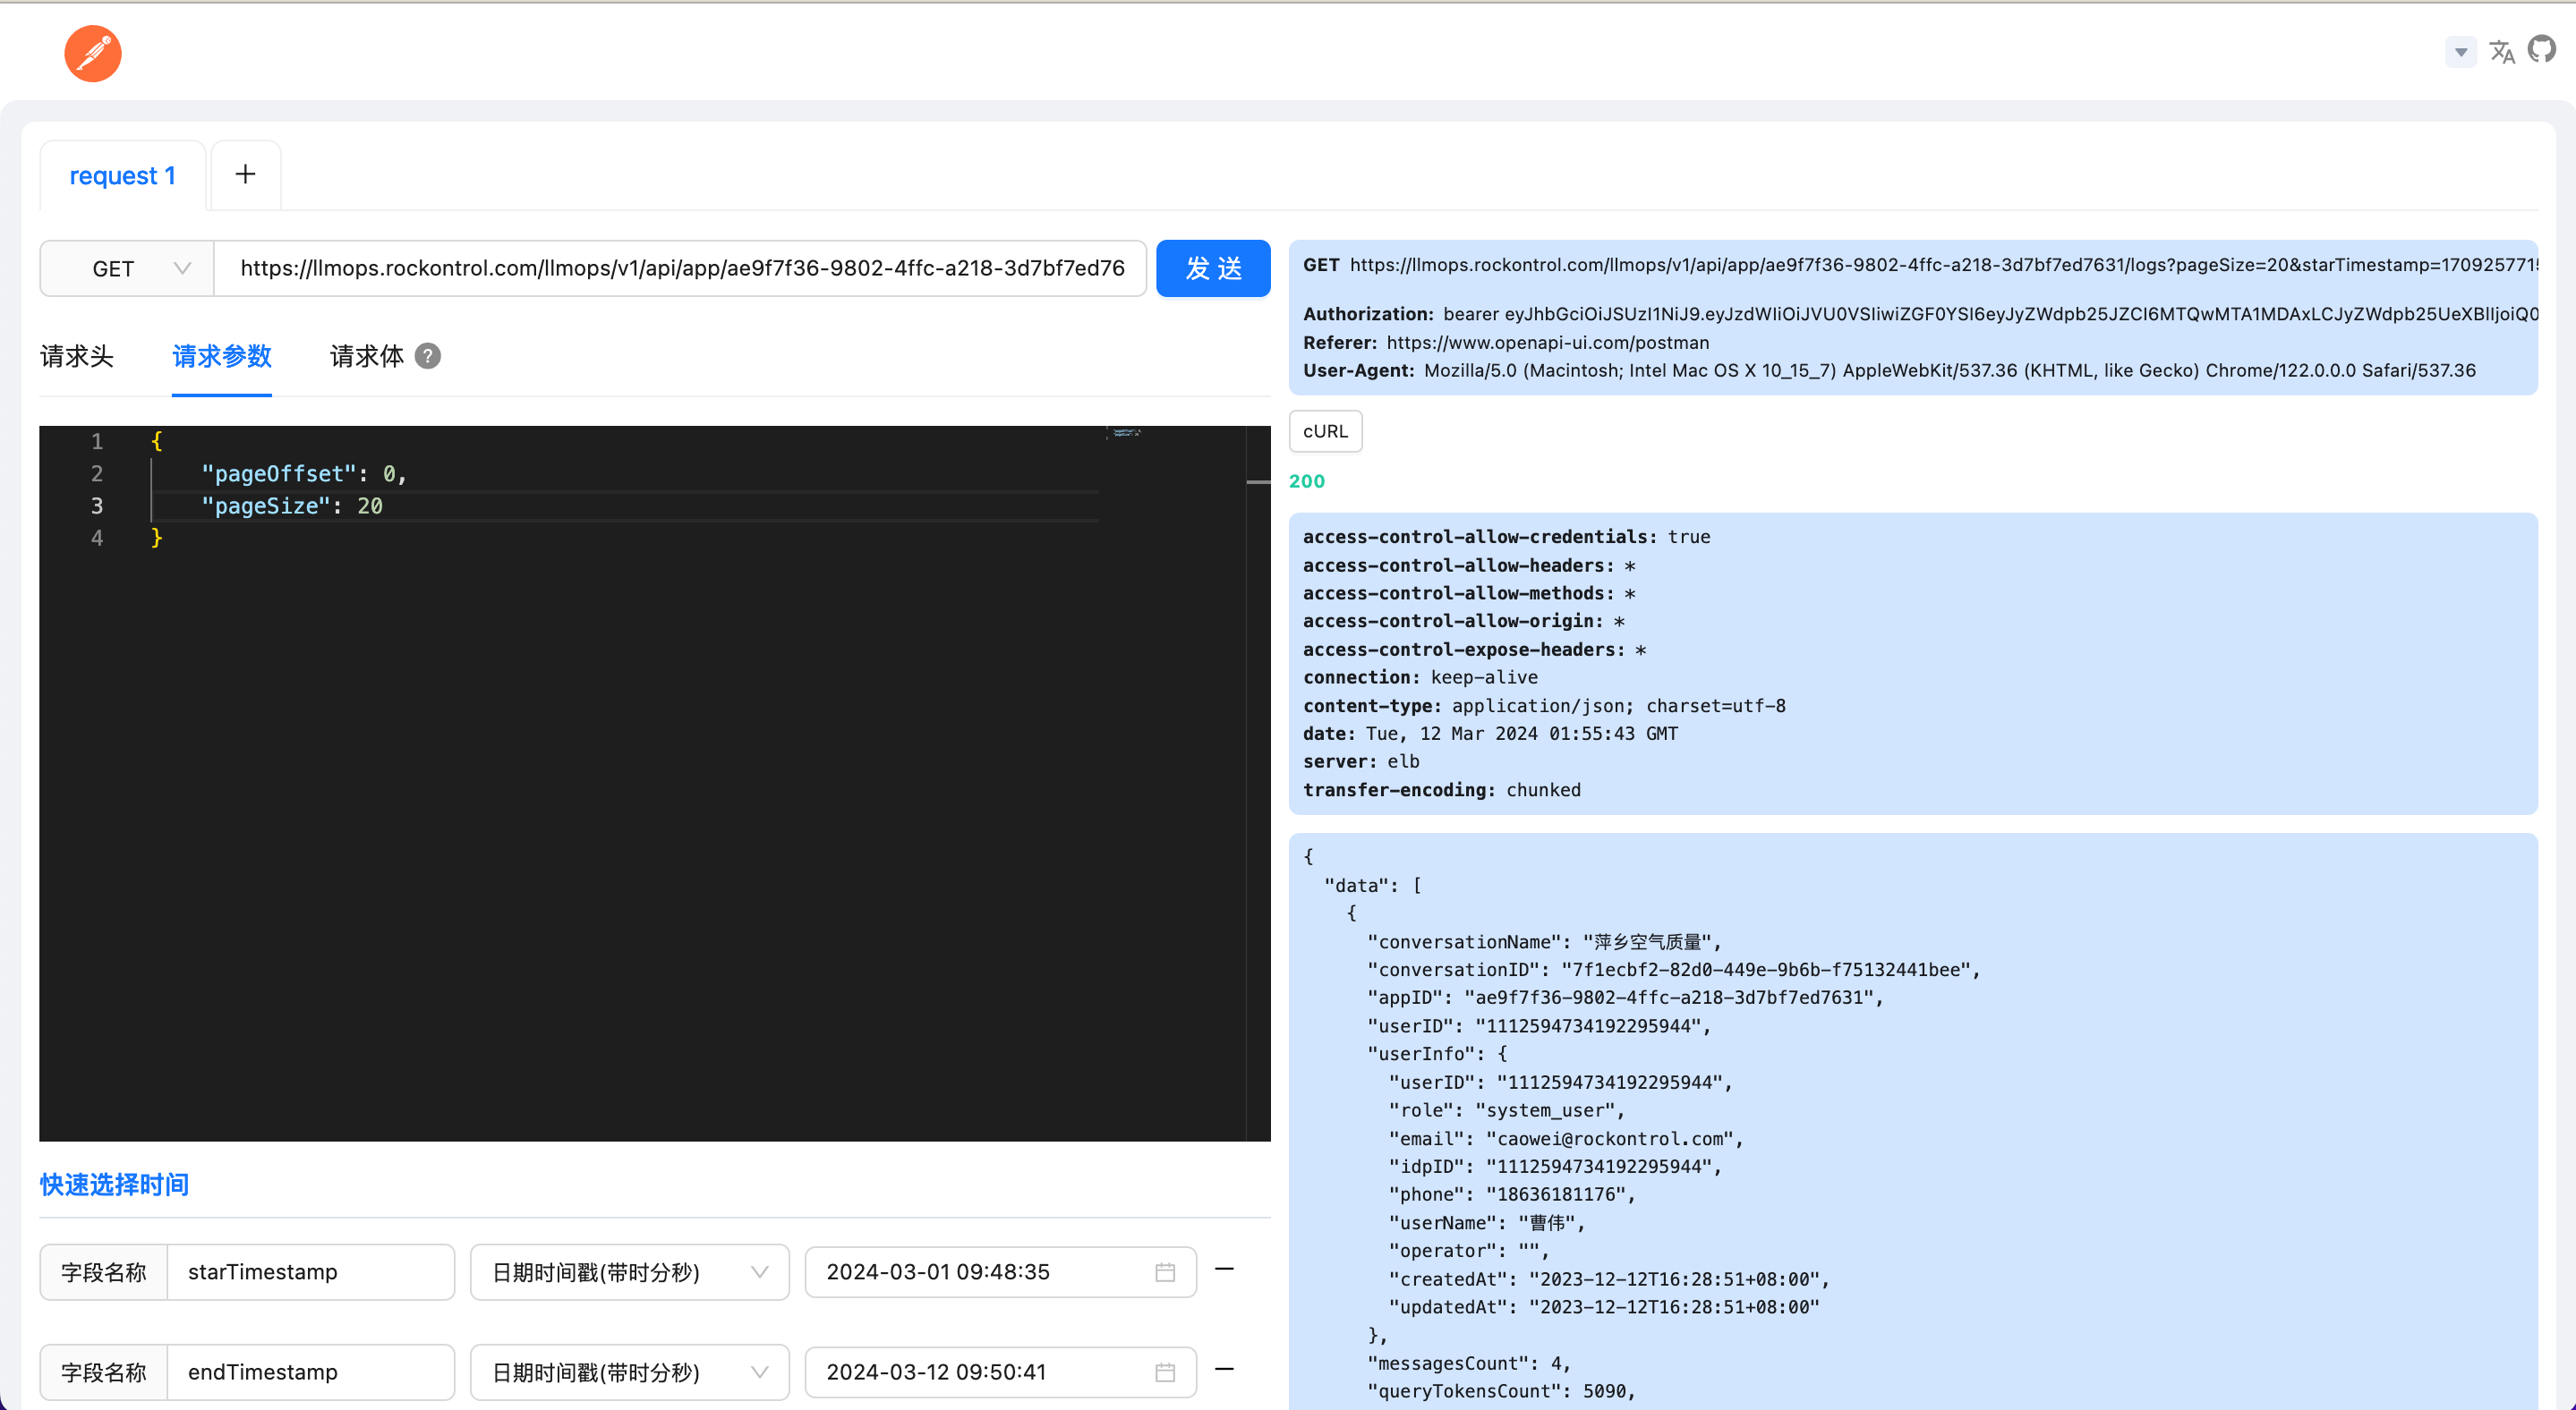
Task: Switch to the 请求体 tab
Action: pos(366,357)
